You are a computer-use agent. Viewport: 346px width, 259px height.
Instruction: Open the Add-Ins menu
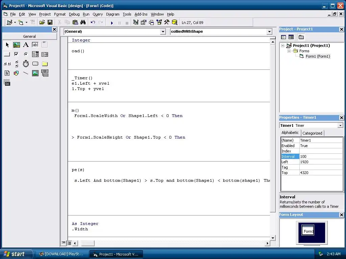click(x=141, y=14)
